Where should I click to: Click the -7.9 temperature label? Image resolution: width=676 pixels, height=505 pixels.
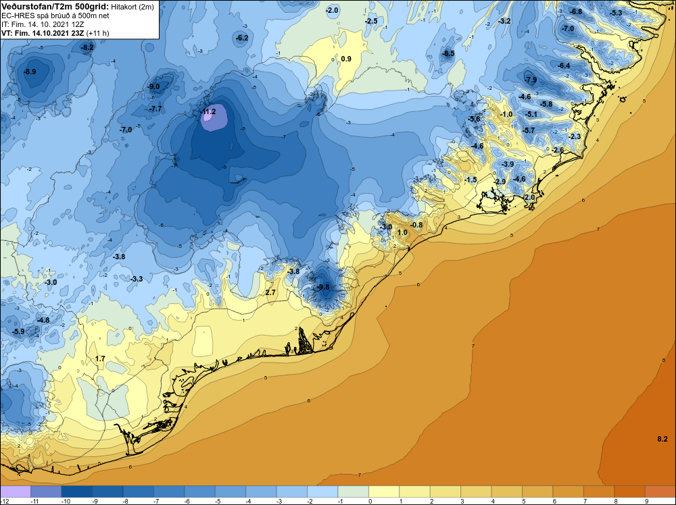point(531,80)
